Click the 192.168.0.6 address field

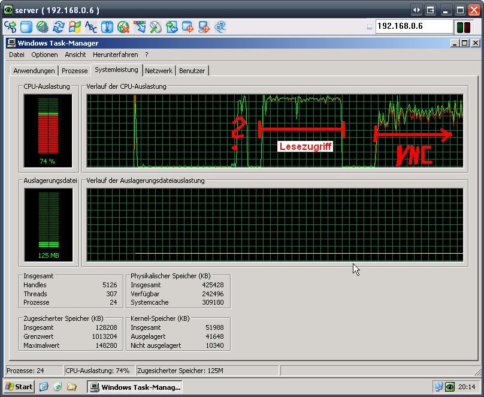click(415, 26)
